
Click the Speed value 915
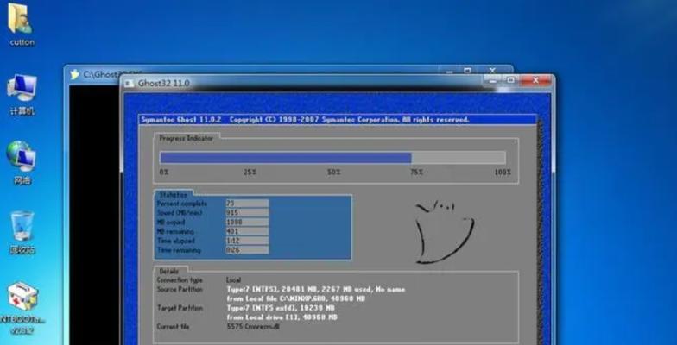[x=247, y=212]
